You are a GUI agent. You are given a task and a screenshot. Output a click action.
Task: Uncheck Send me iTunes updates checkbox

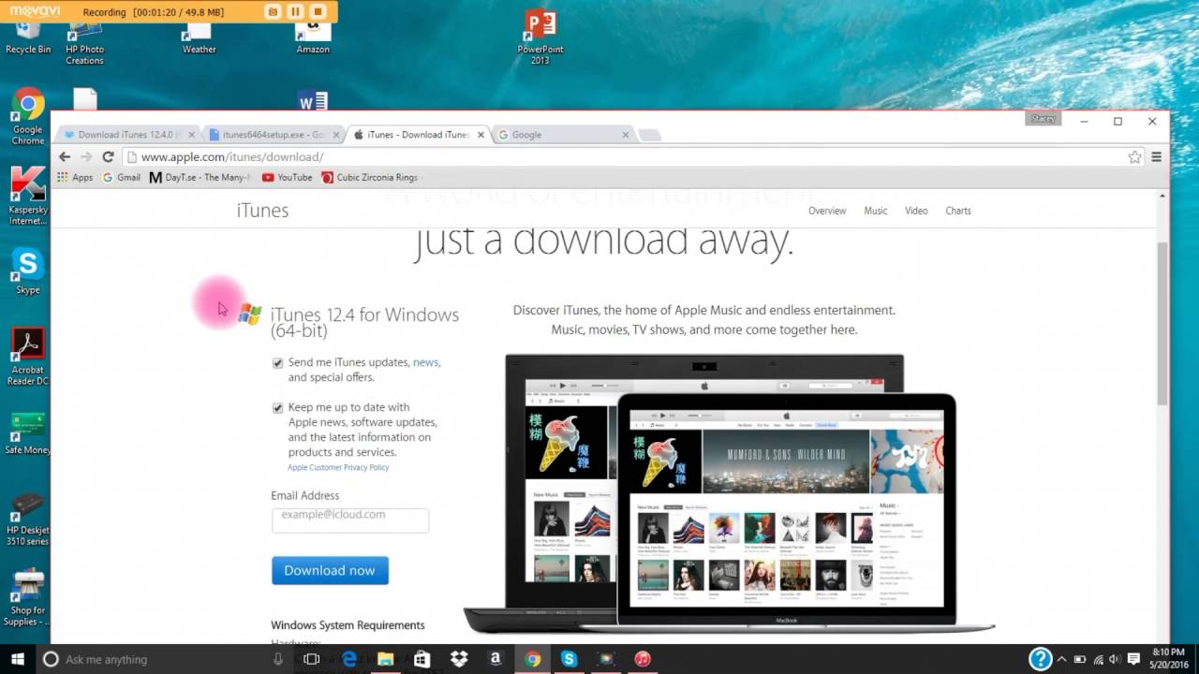pos(277,363)
